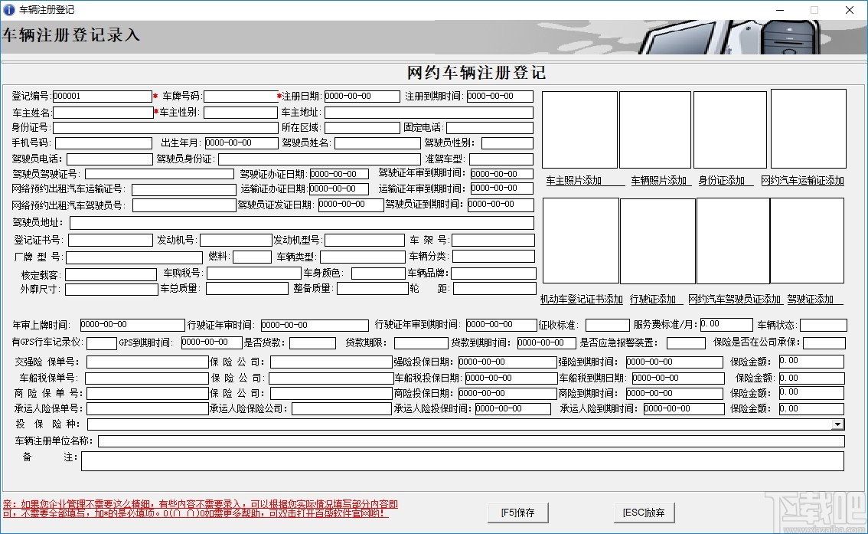Click the 驾驶员性别 input field

pyautogui.click(x=507, y=143)
